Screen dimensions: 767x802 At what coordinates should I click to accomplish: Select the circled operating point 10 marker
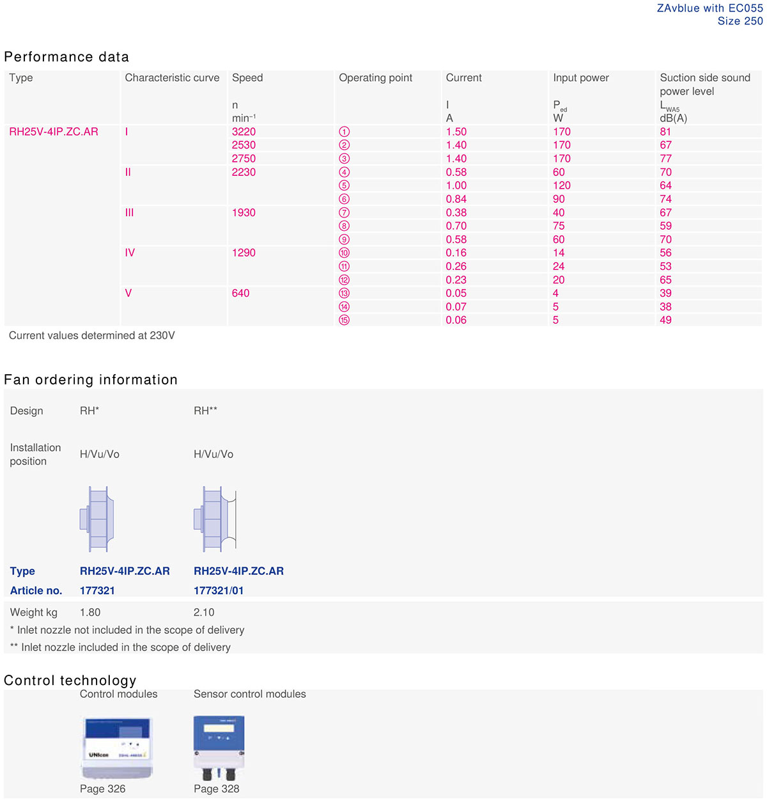345,253
